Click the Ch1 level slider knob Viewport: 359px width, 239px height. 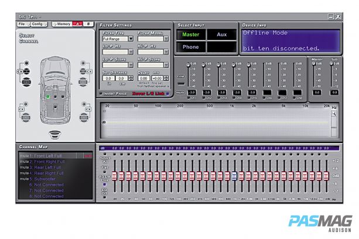coord(188,65)
